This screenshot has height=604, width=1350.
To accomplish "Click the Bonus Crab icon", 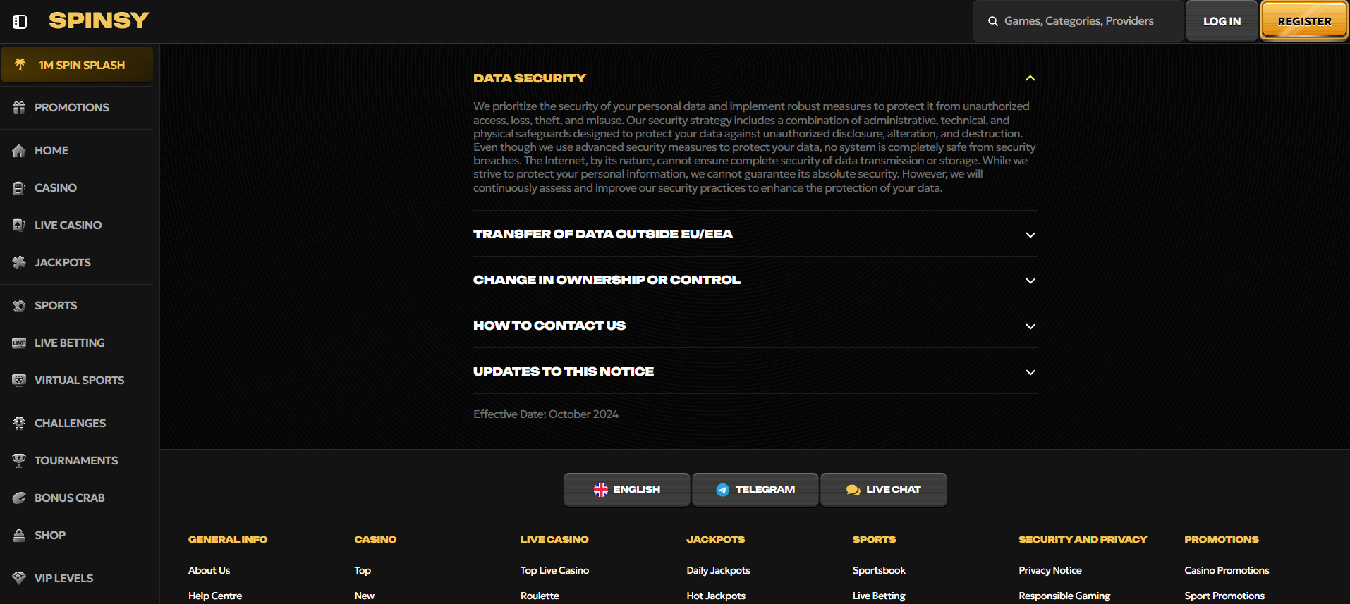I will click(19, 498).
